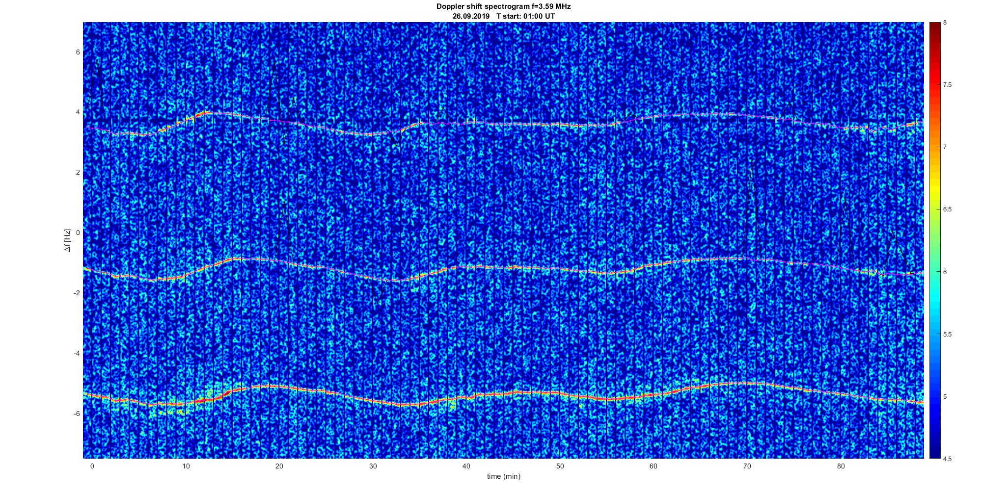Click the x-axis tick label '30'
Viewport: 982px width, 492px height.
coord(373,466)
